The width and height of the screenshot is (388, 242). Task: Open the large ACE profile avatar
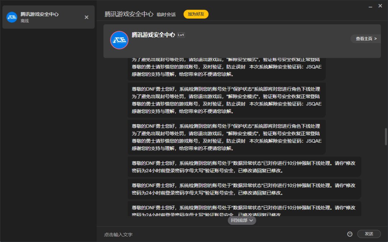click(x=119, y=40)
